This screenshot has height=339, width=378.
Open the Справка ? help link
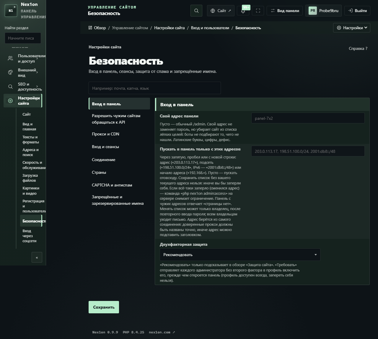click(358, 48)
